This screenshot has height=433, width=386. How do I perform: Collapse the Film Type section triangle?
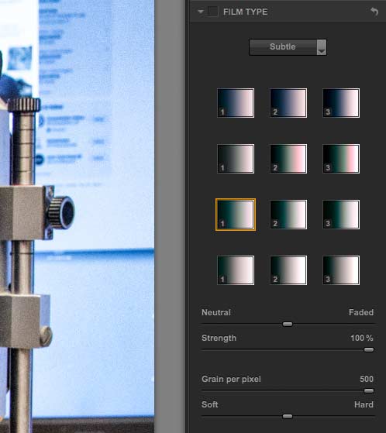(x=201, y=12)
